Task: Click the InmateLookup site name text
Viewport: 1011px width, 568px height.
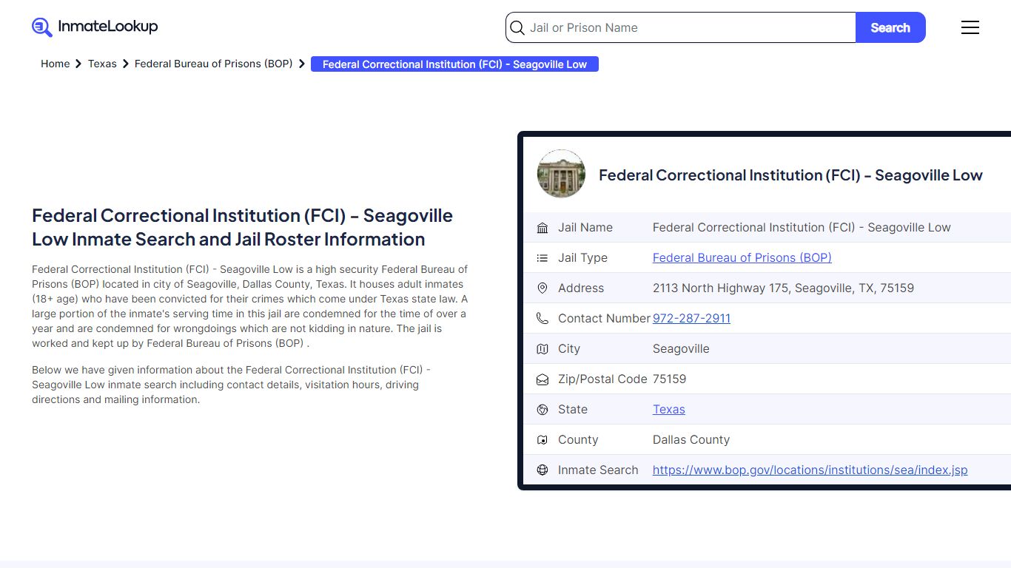Action: (108, 27)
